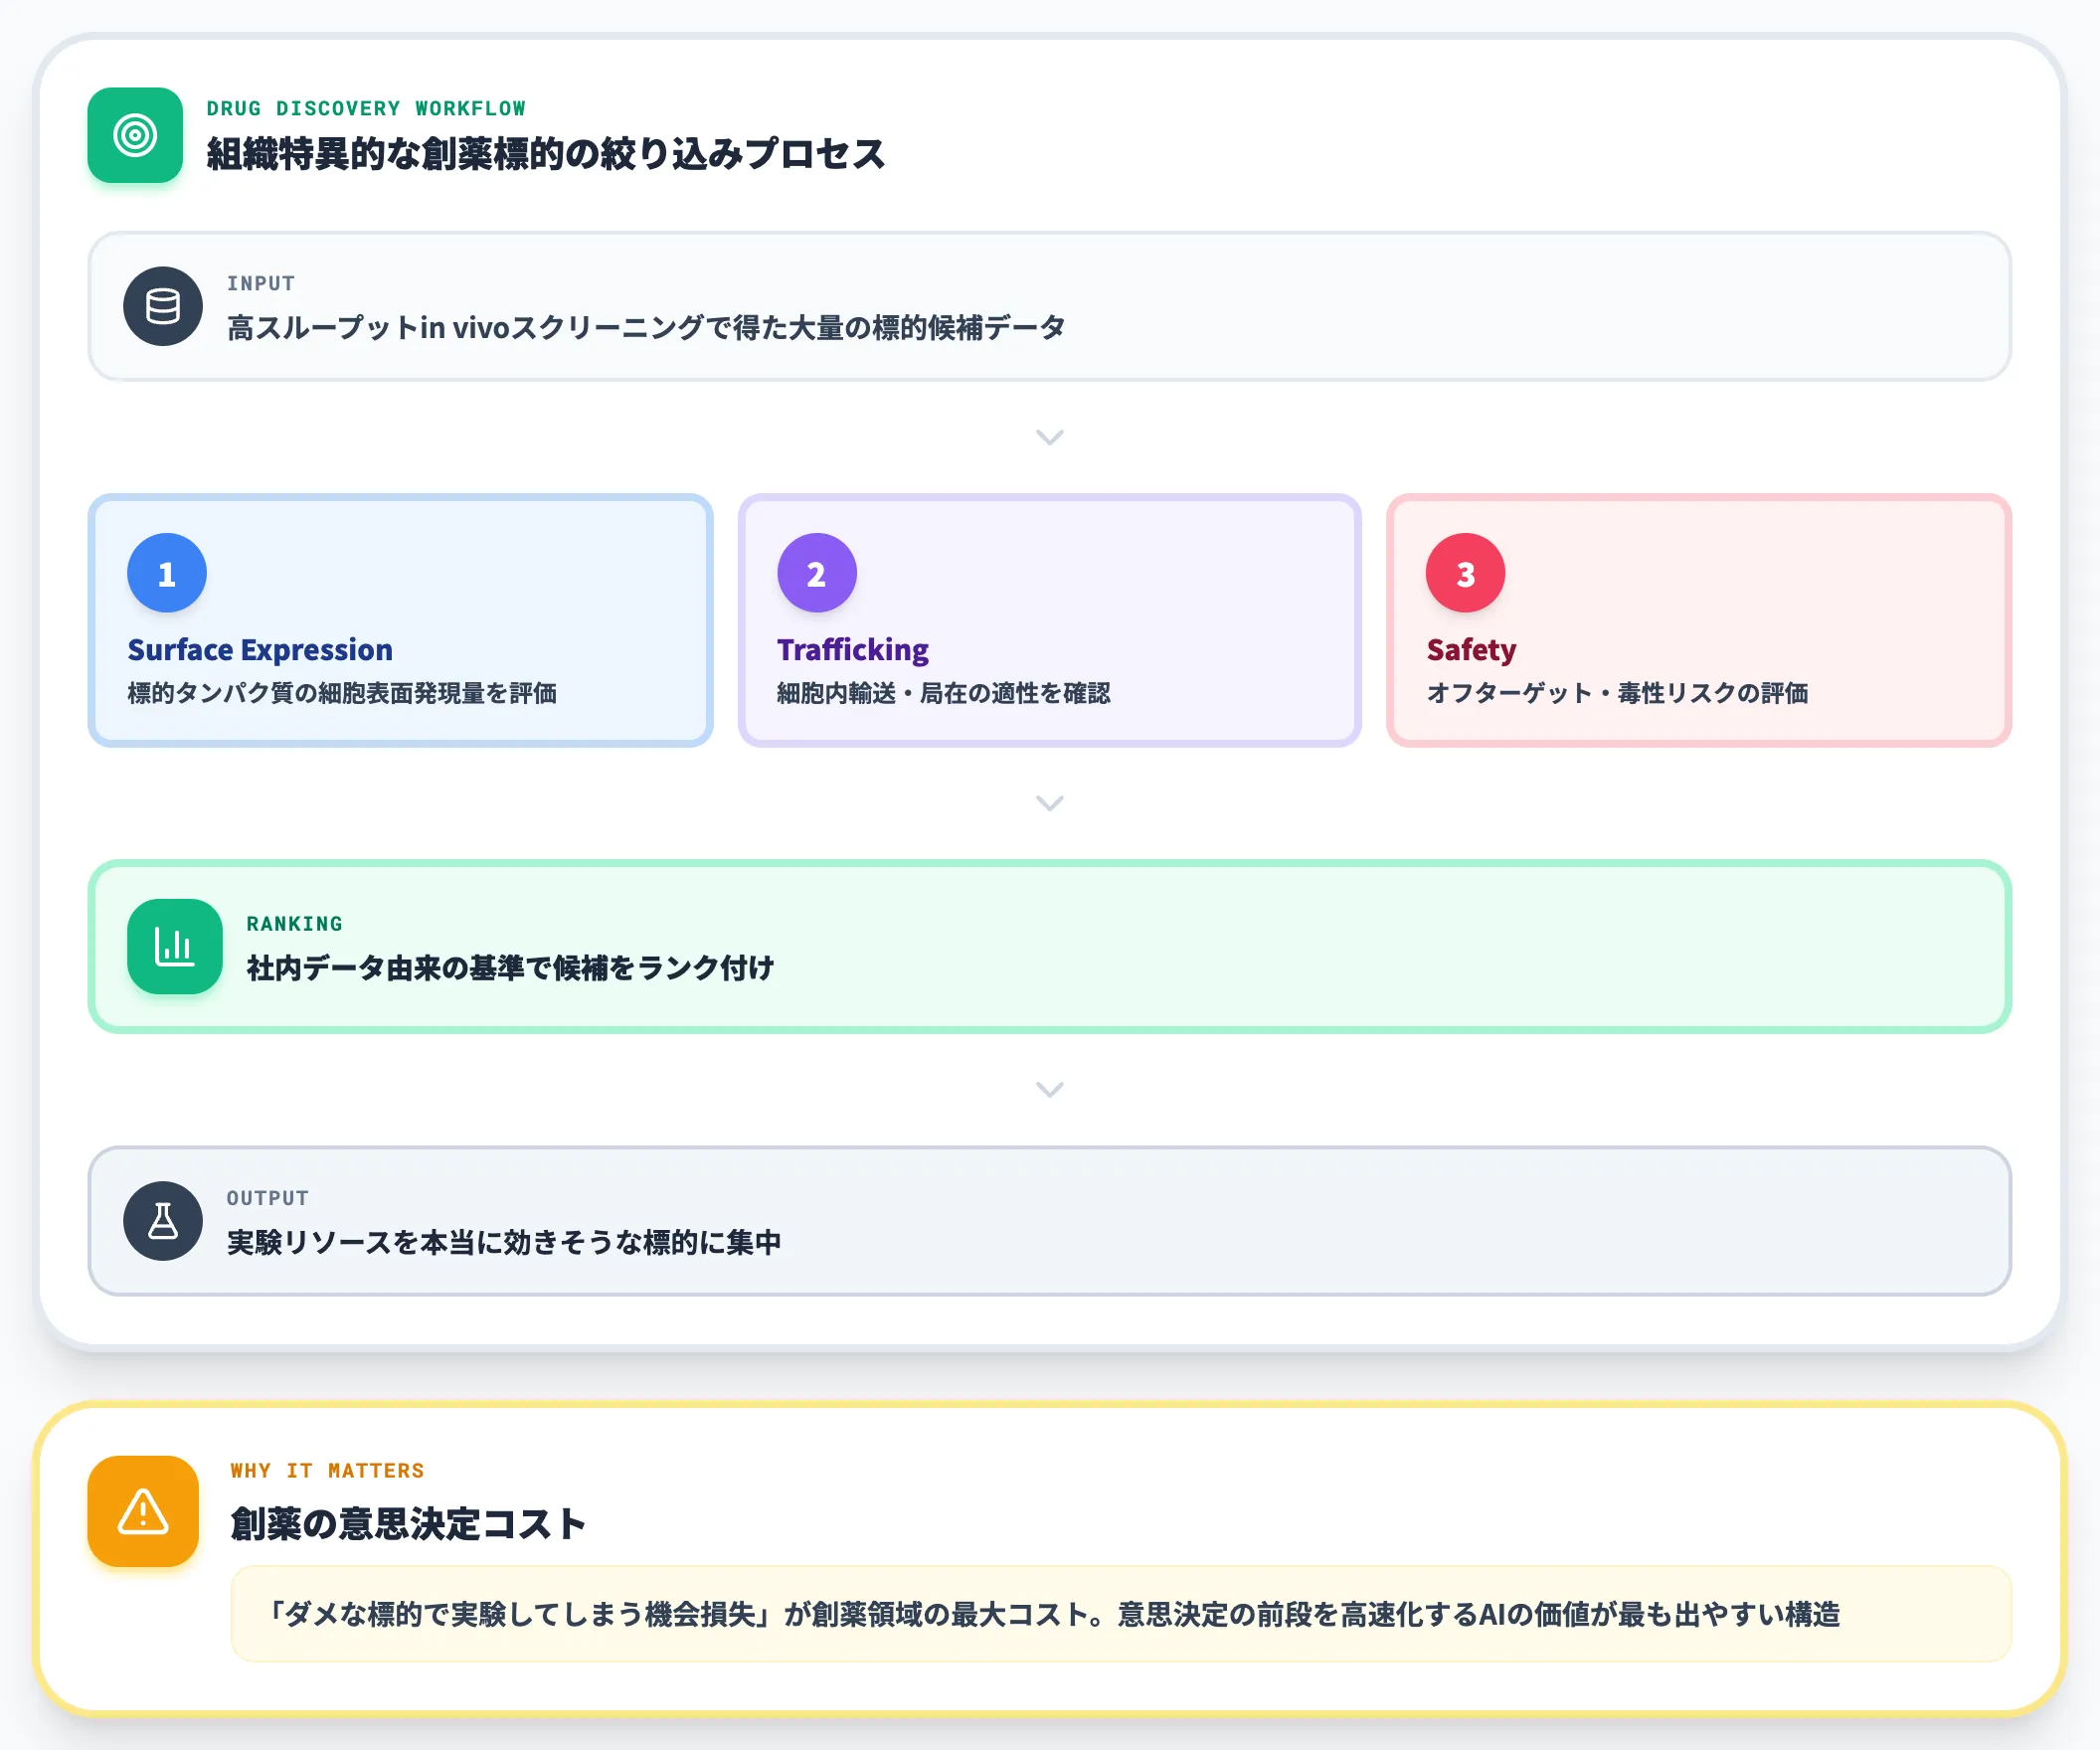Select the 'DRUG DISCOVERY WORKFLOW' label

pos(366,108)
